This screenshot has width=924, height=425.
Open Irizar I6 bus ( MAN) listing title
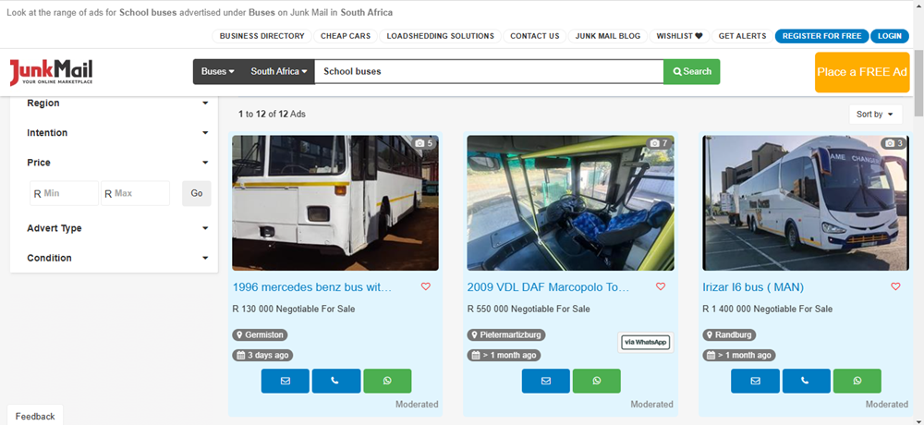coord(753,287)
